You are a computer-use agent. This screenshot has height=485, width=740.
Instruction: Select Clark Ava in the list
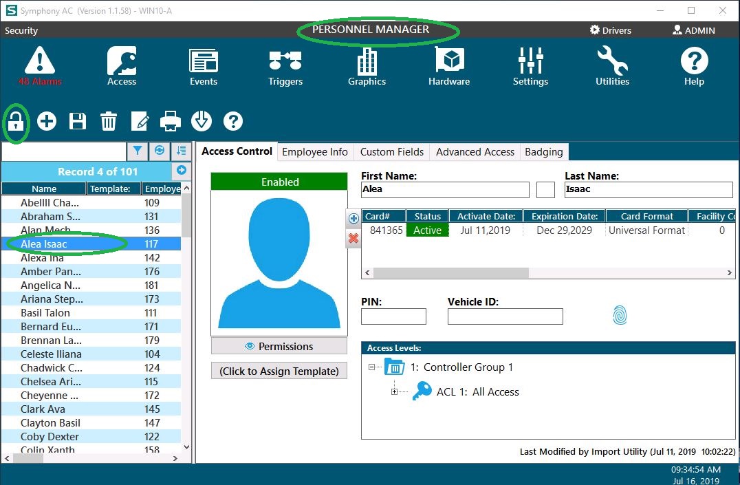click(x=91, y=409)
